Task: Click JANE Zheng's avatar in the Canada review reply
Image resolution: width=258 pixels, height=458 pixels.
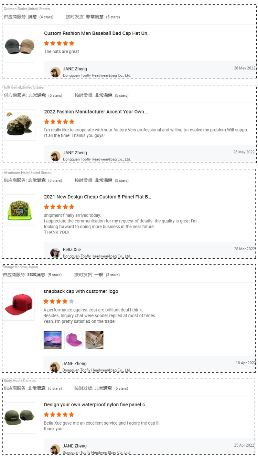Action: click(x=55, y=449)
